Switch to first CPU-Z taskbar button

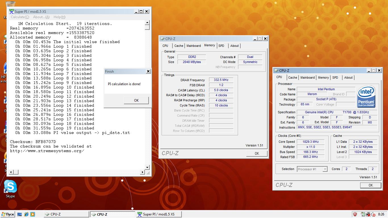(66, 214)
